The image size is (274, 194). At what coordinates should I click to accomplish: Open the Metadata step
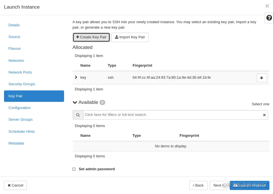pyautogui.click(x=16, y=143)
